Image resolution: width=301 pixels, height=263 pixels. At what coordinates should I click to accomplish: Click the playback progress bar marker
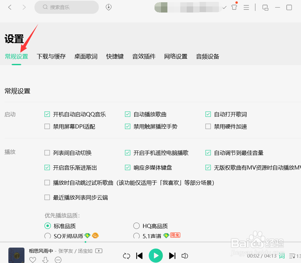point(85,242)
